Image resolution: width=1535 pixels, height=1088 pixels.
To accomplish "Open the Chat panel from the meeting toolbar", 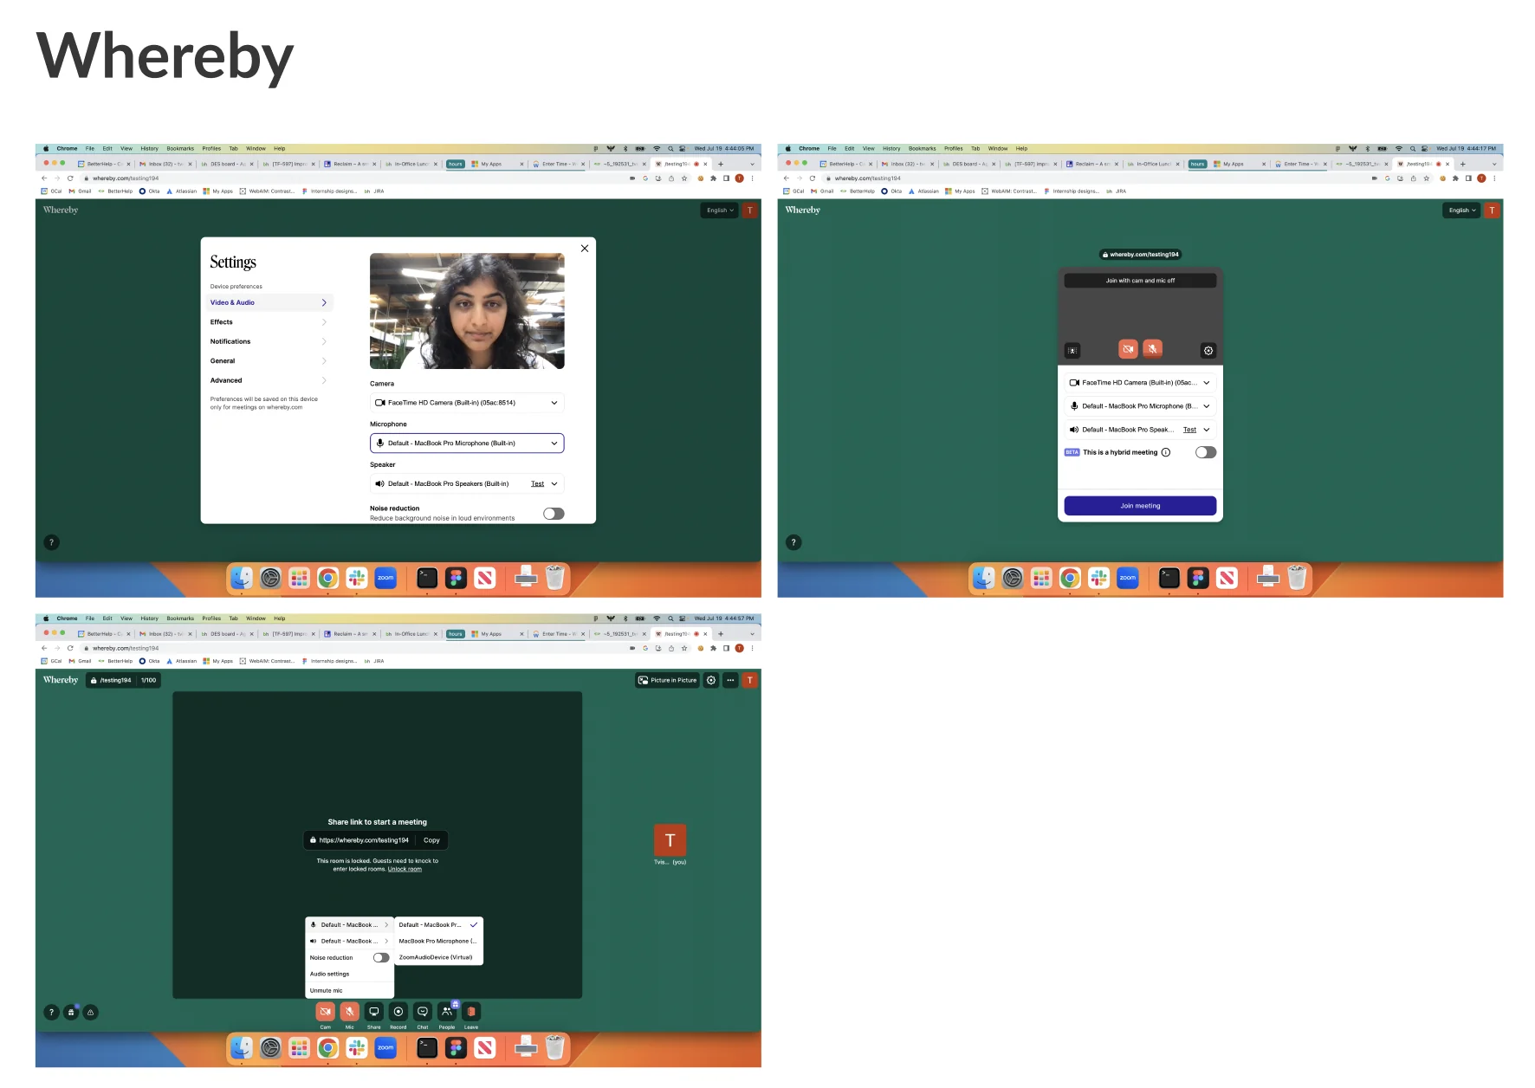I will coord(422,1012).
